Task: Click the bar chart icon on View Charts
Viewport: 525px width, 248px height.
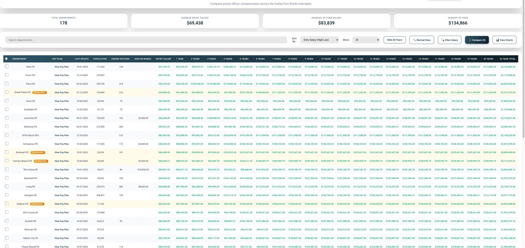Action: (498, 40)
